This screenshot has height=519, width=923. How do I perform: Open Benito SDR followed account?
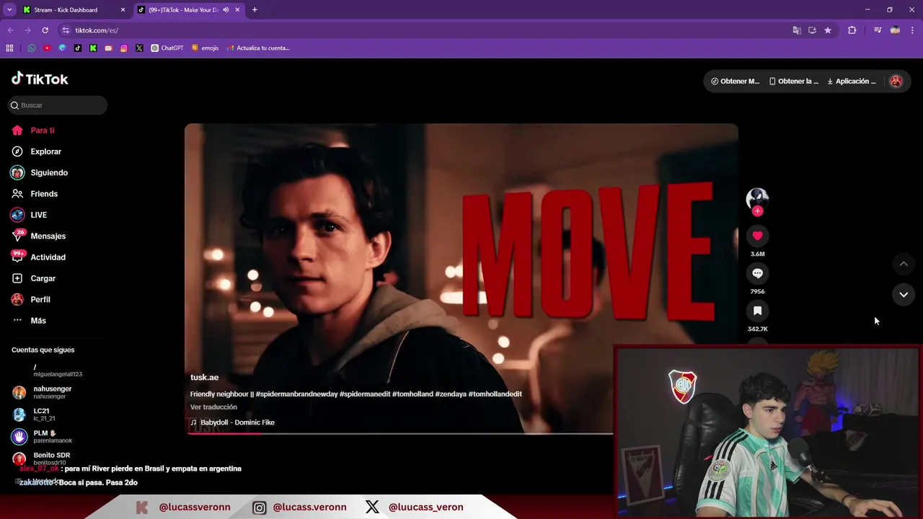click(42, 458)
